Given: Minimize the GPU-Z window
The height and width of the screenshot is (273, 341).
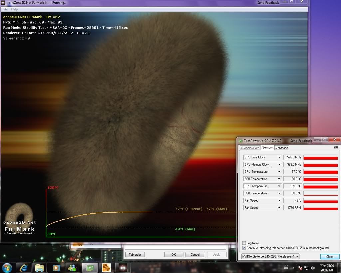Looking at the screenshot, I should point(317,140).
